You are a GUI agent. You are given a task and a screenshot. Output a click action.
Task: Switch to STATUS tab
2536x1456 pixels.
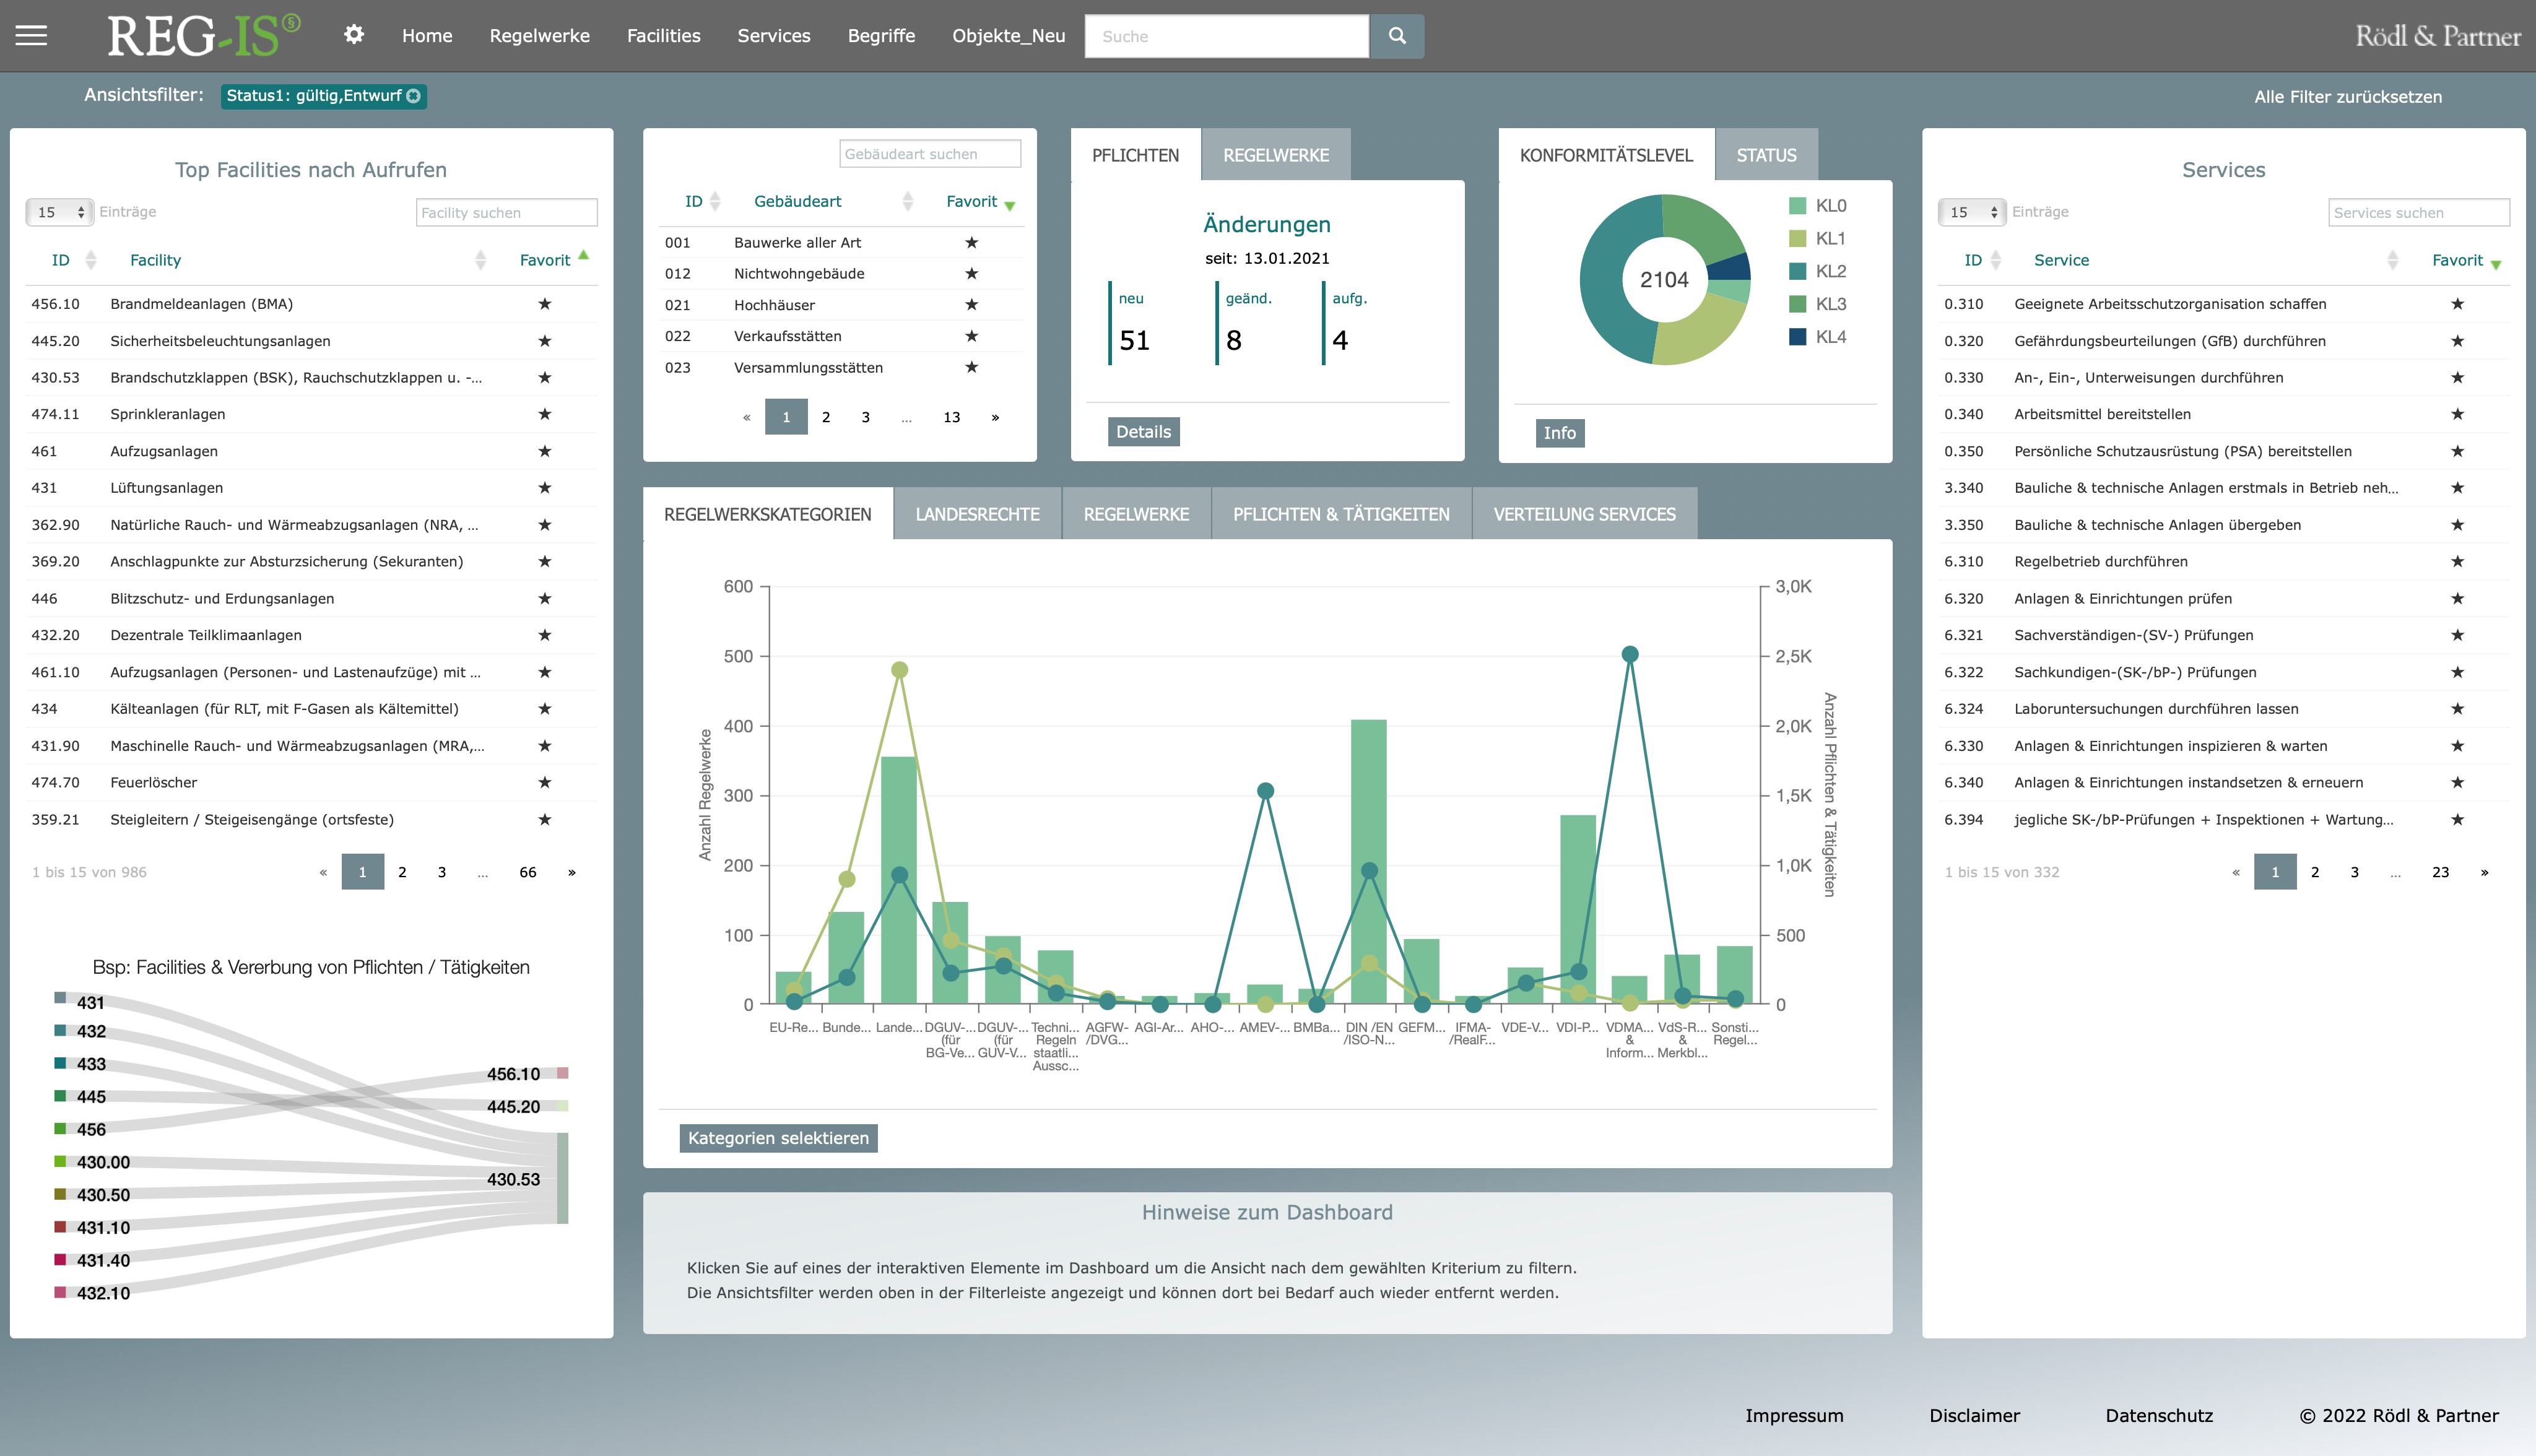tap(1766, 155)
